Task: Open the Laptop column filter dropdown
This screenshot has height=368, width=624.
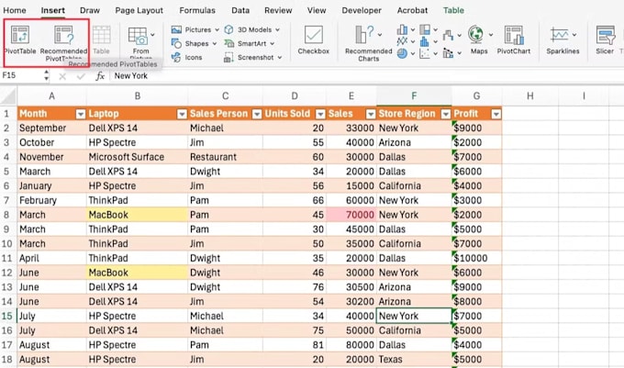Action: tap(182, 115)
